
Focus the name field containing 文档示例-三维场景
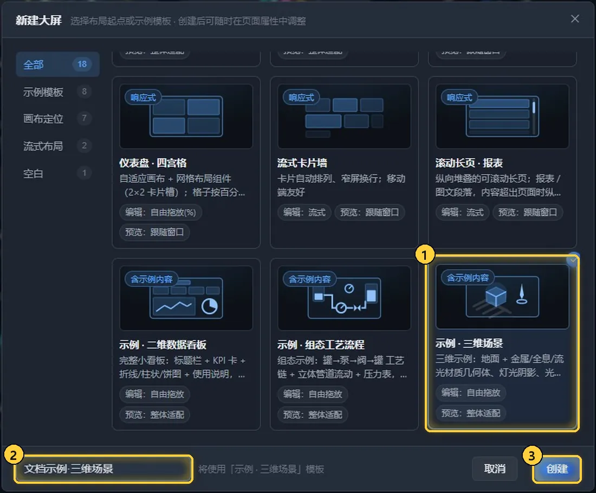pos(103,469)
